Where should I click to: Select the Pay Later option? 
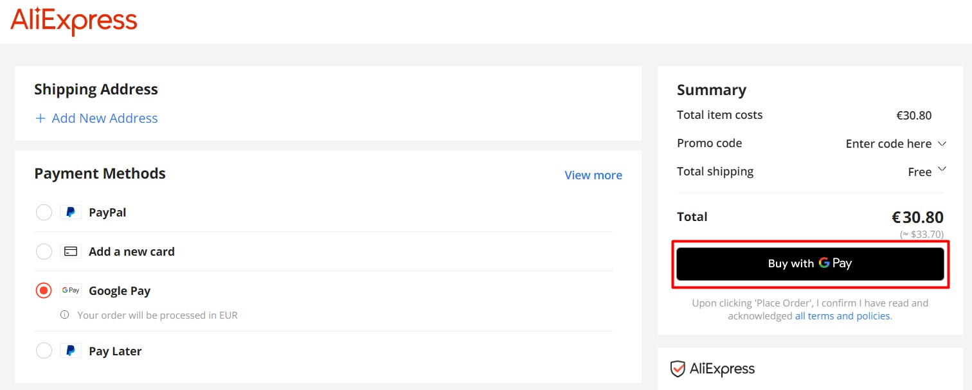43,350
